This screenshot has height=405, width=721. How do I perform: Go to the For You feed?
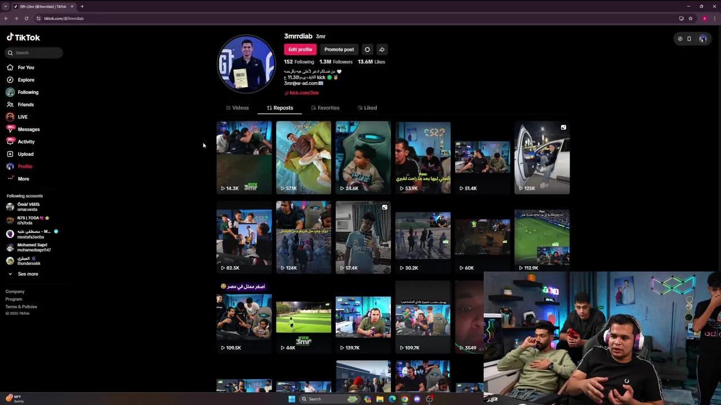point(20,67)
